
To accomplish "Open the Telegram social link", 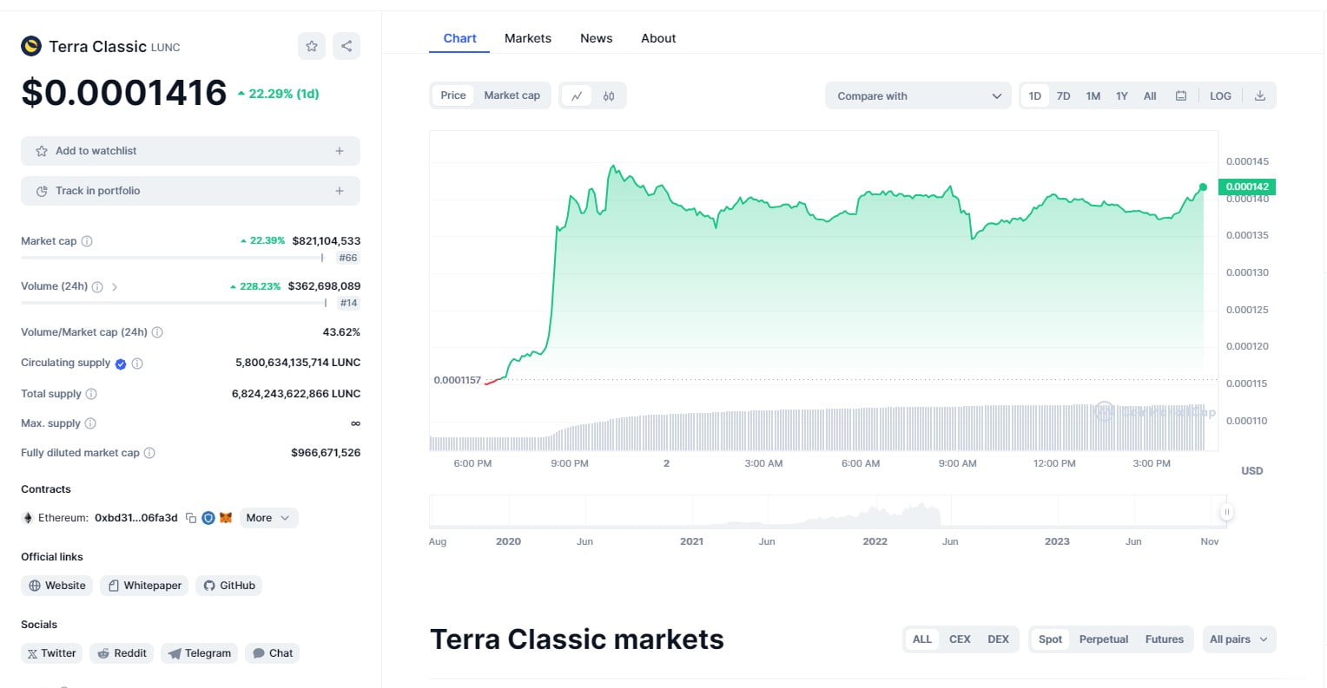I will click(199, 653).
